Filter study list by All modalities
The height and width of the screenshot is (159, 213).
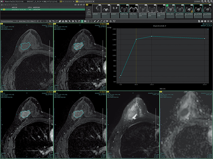click(2, 5)
